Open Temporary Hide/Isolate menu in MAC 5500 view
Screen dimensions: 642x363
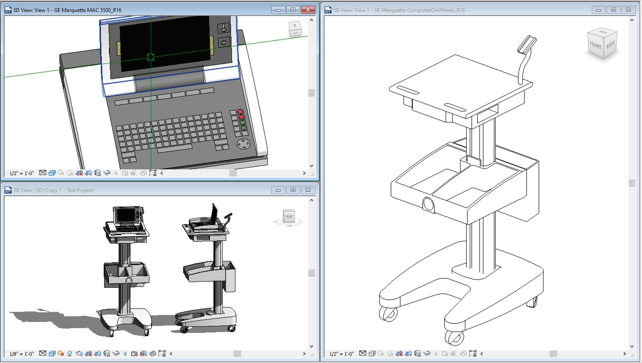(107, 173)
